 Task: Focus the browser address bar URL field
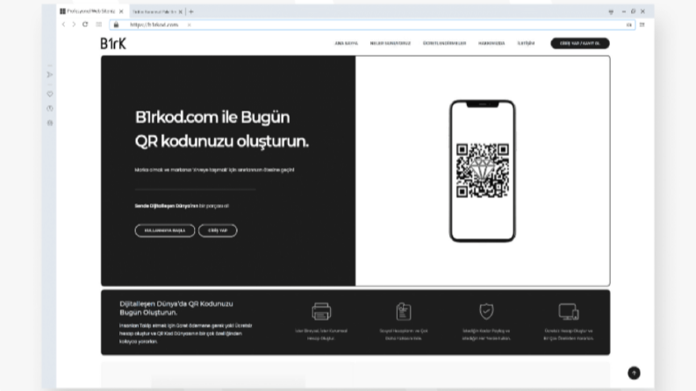[x=372, y=25]
